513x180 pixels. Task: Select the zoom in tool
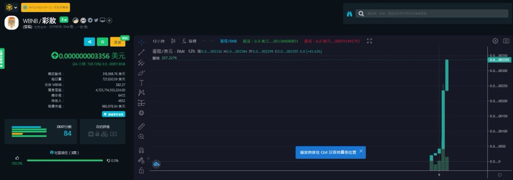141,136
